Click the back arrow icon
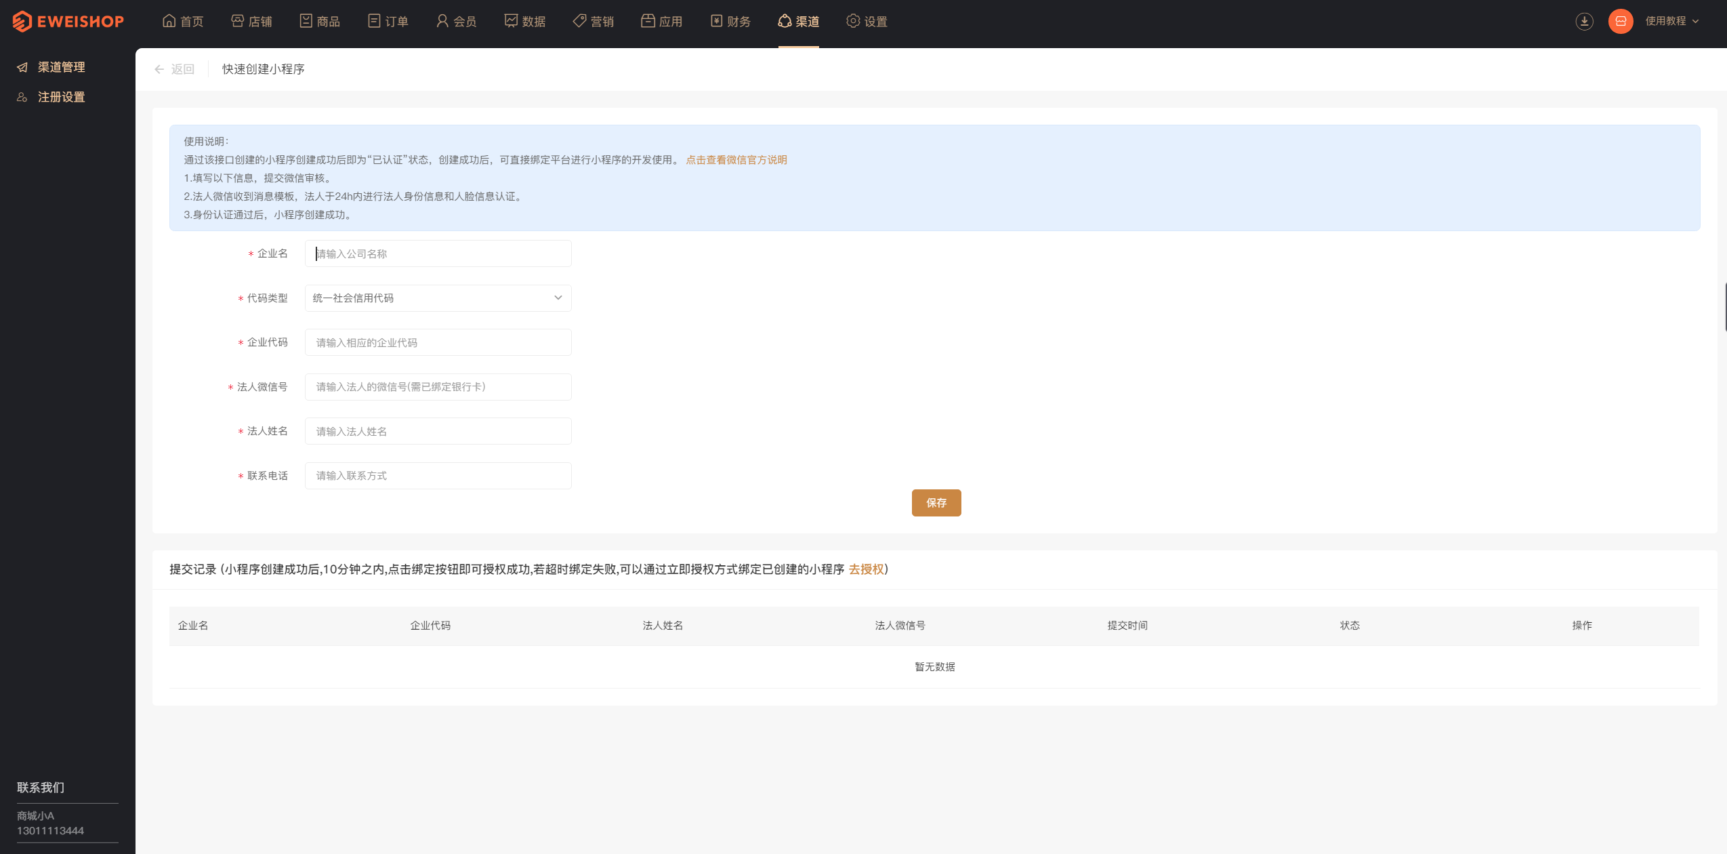Screen dimensions: 1727x854 (159, 69)
